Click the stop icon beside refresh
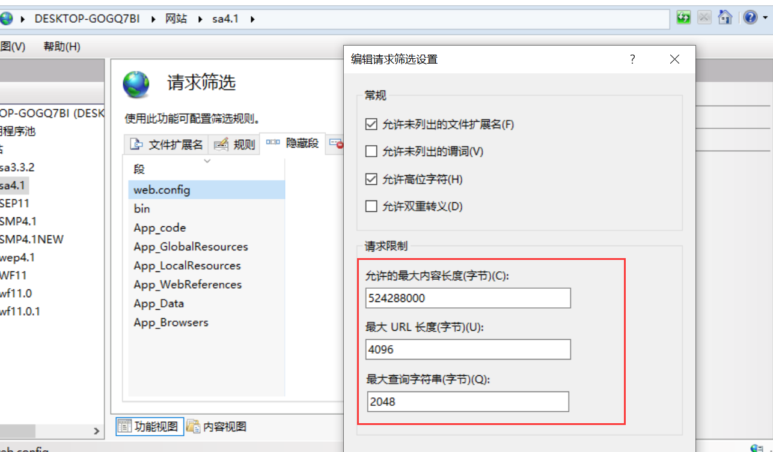The height and width of the screenshot is (452, 773). (704, 17)
